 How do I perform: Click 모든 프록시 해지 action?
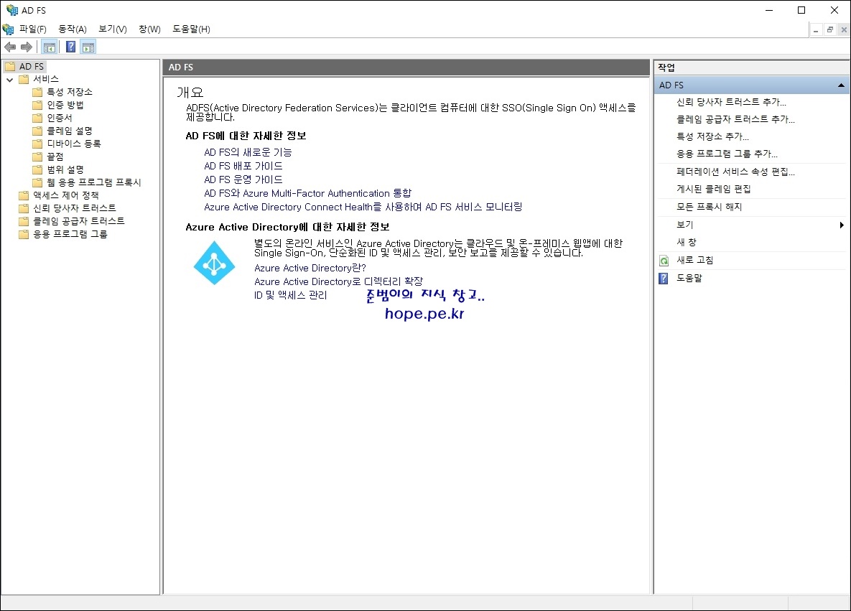click(709, 207)
